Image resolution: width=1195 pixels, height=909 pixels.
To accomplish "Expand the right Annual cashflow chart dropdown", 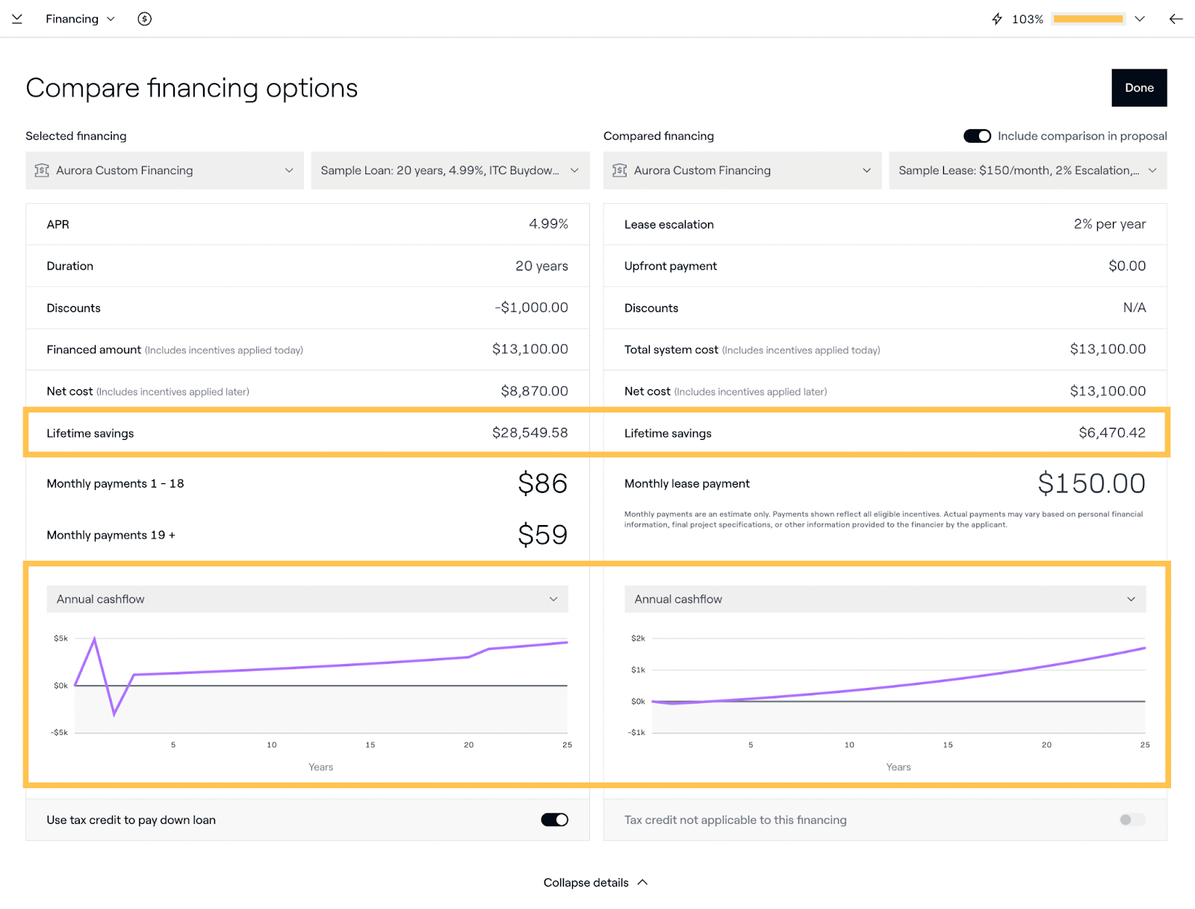I will [x=884, y=599].
